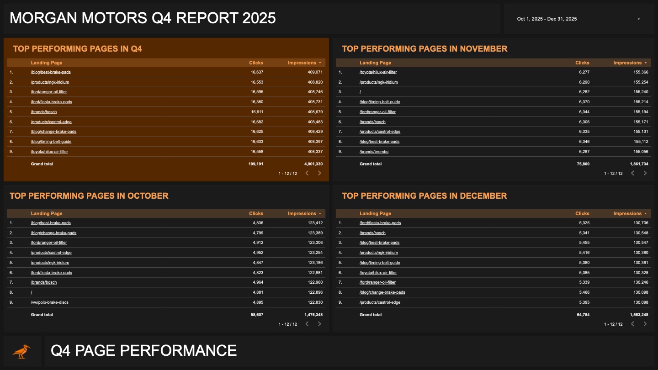Go to previous page in Q4 table
Image resolution: width=658 pixels, height=370 pixels.
307,173
